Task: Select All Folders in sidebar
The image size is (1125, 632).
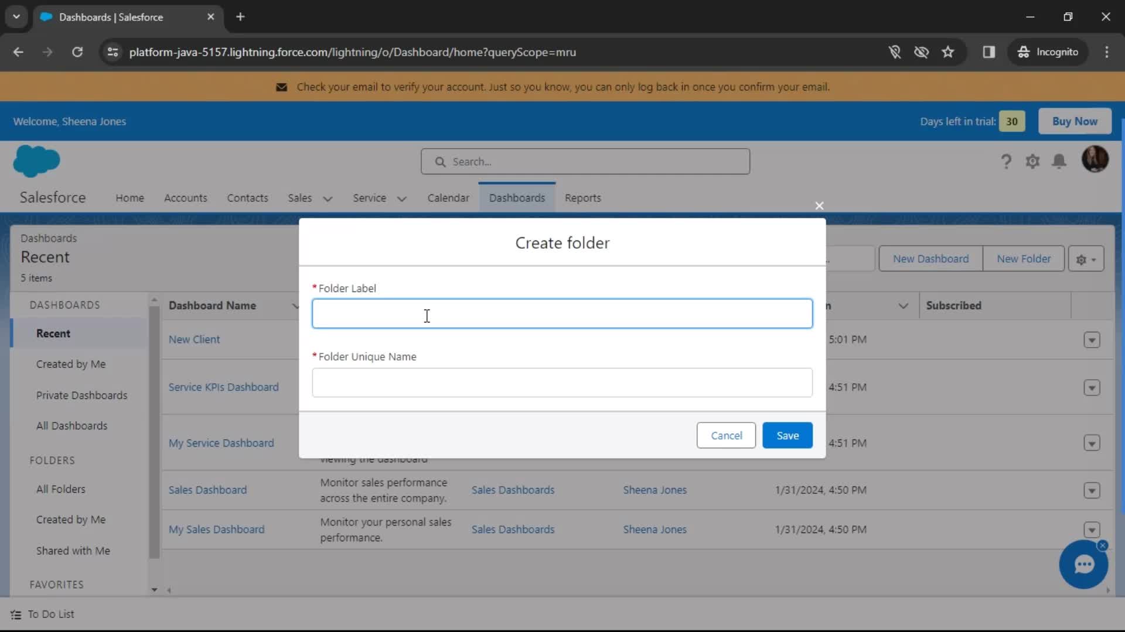Action: point(61,489)
